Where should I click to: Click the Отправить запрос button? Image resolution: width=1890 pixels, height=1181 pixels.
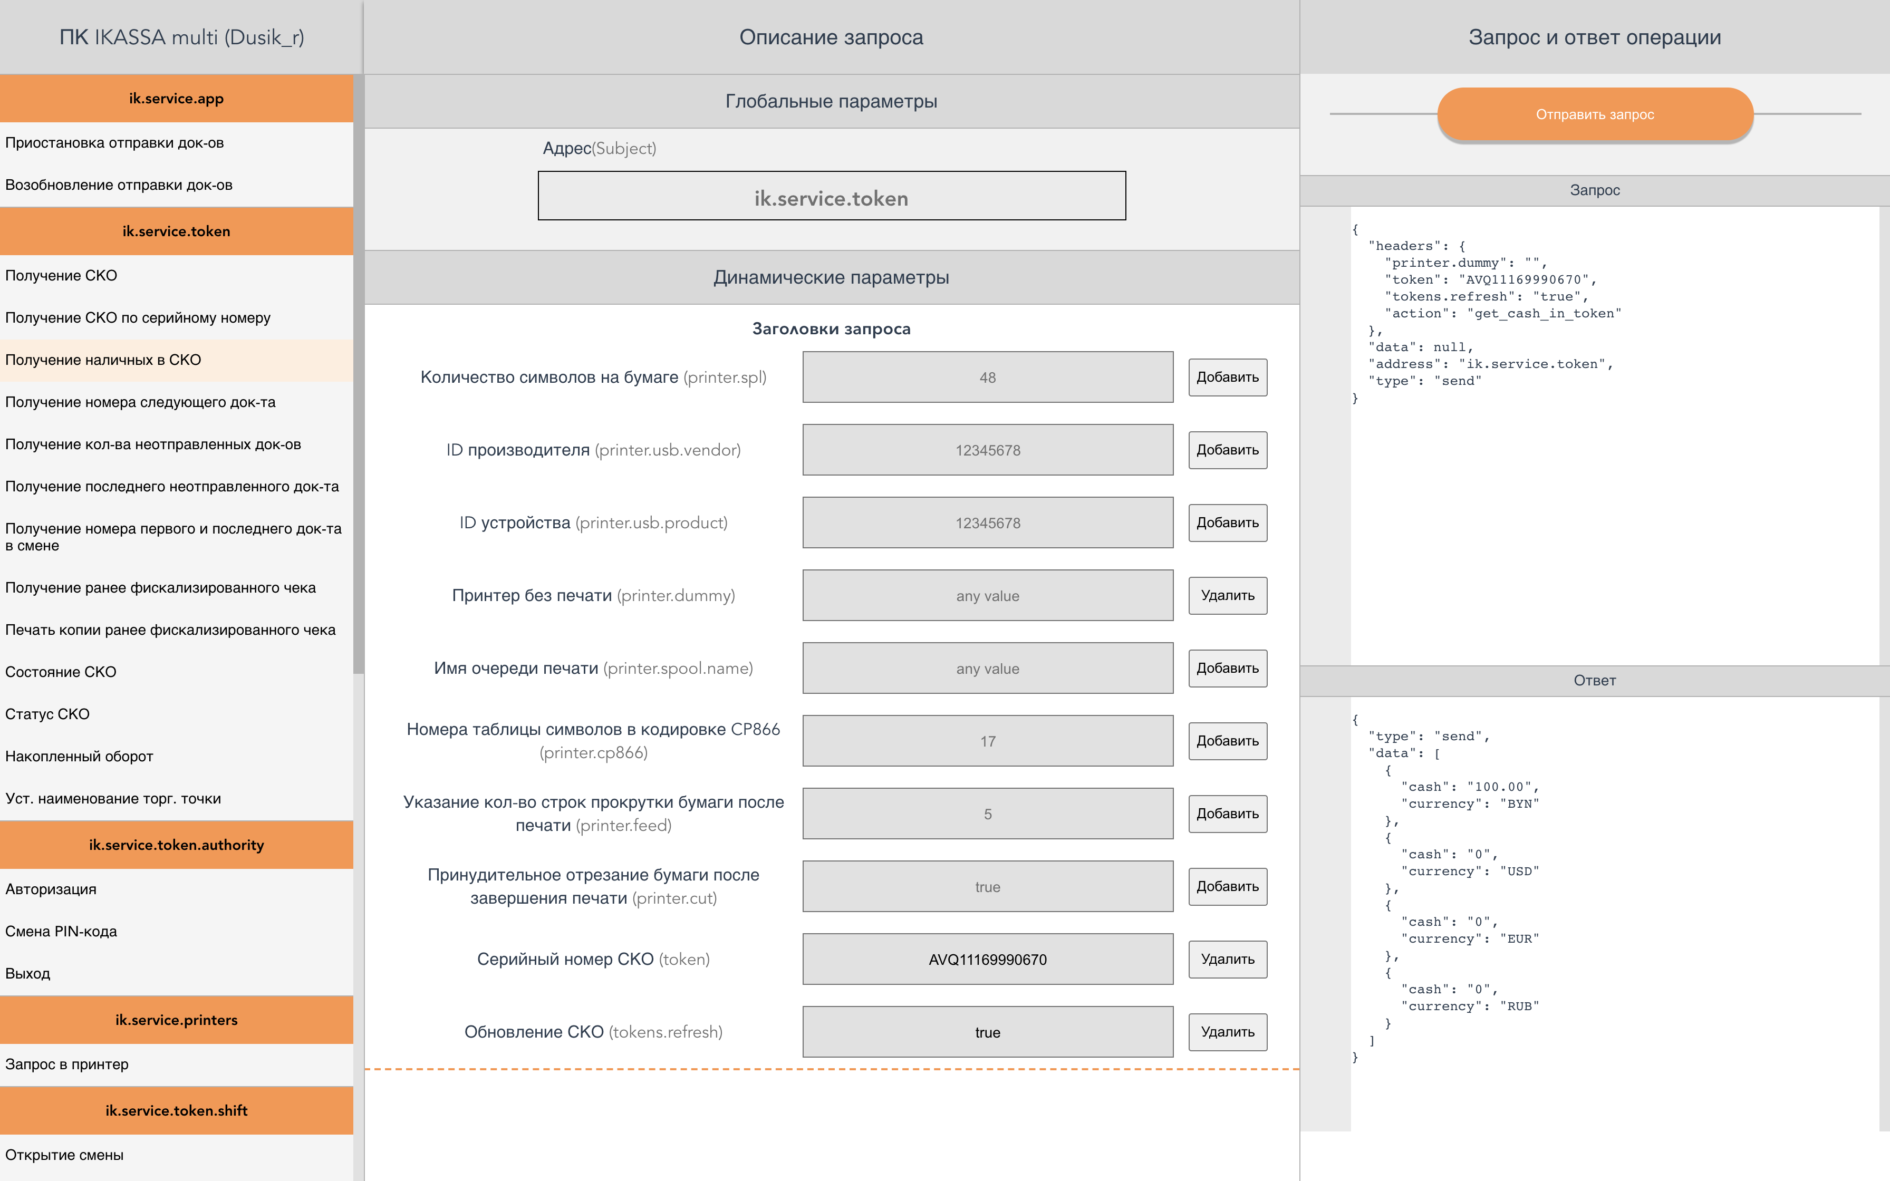[1594, 115]
